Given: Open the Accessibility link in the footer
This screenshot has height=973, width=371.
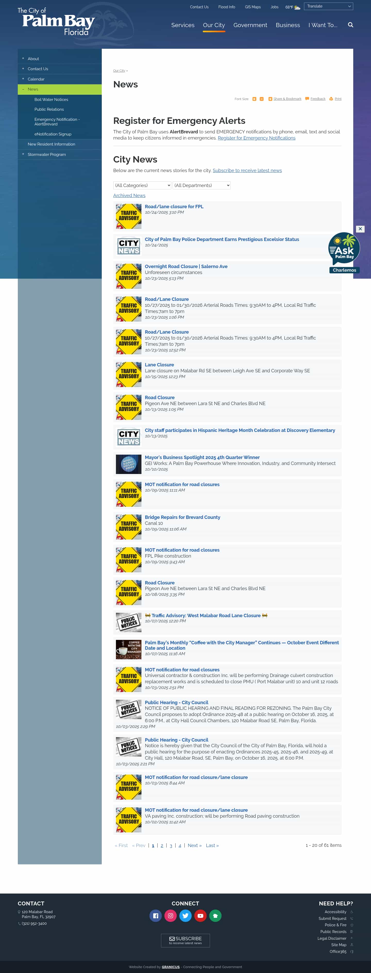Looking at the screenshot, I should coord(335,912).
